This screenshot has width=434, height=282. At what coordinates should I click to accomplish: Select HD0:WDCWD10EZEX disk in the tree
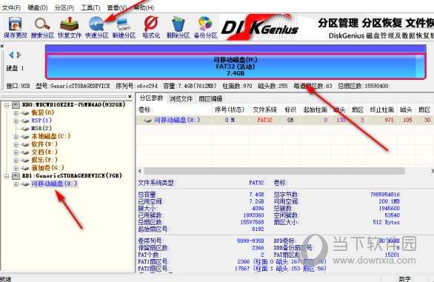coord(73,105)
